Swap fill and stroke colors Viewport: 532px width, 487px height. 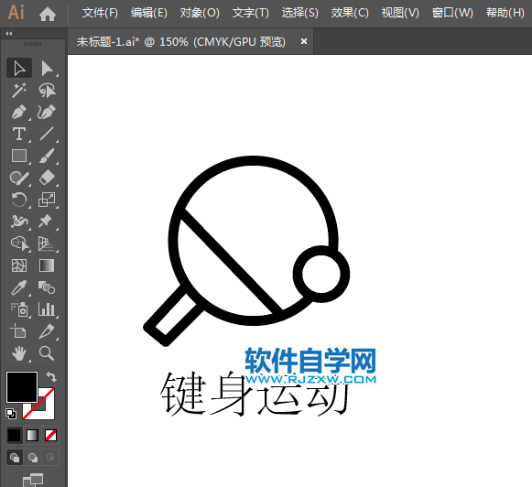click(51, 376)
